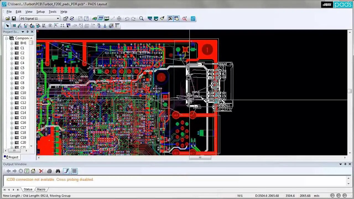This screenshot has width=354, height=199.
Task: Click the Save floppy disk icon
Action: [14, 19]
